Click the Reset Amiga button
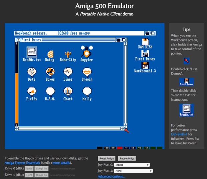This screenshot has height=179, width=207. [x=107, y=159]
